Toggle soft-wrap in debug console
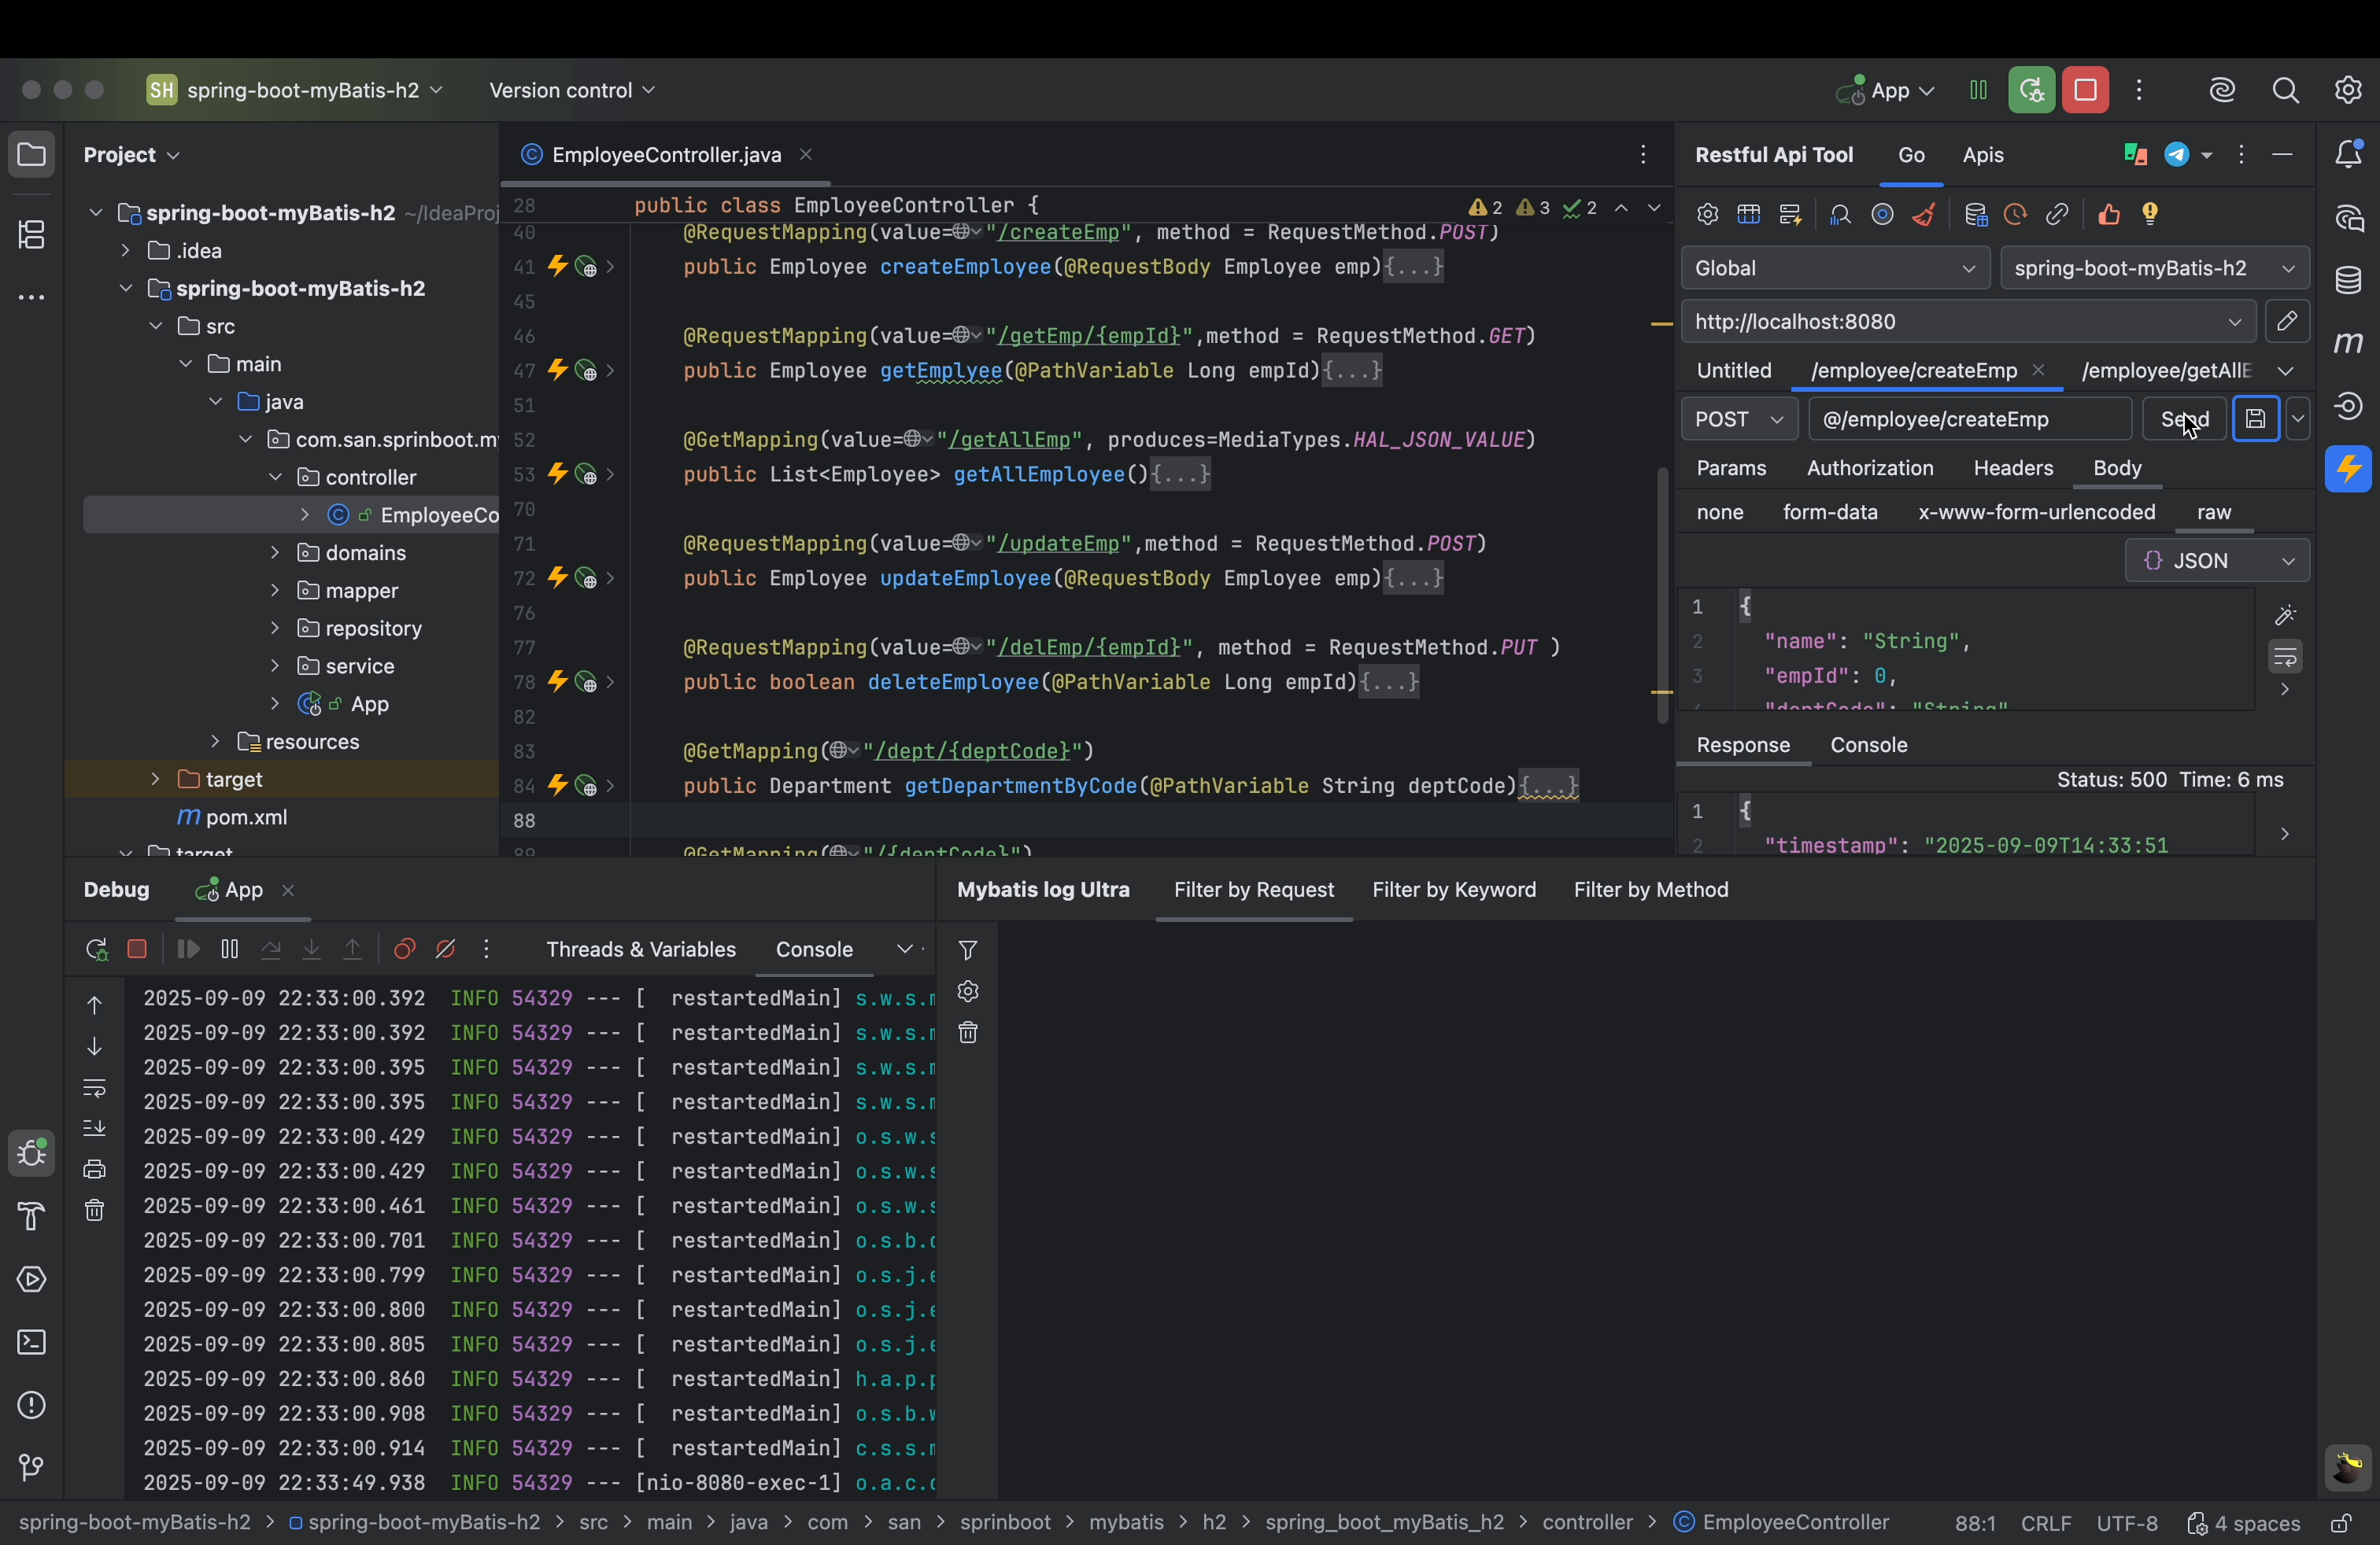 [95, 1087]
